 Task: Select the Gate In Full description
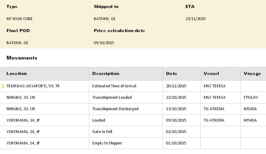pyautogui.click(x=102, y=132)
